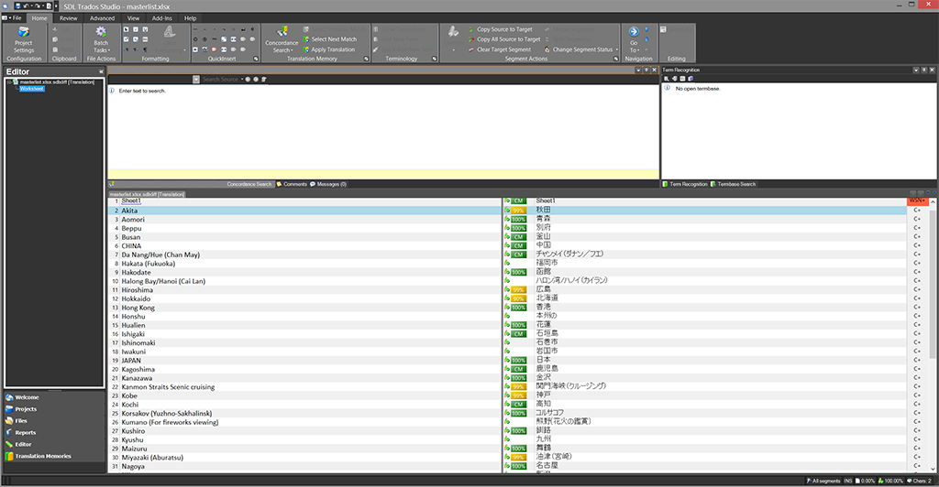Open the Translation Memories view
This screenshot has width=939, height=487.
tap(42, 456)
